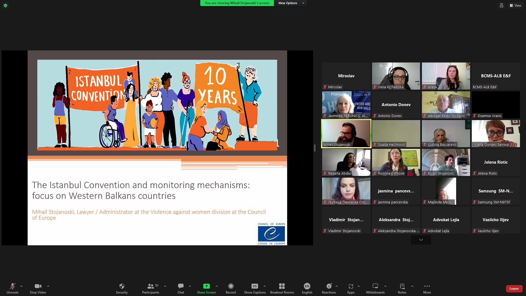Select Irena KOTARSKA's video tile
This screenshot has width=526, height=296.
396,76
